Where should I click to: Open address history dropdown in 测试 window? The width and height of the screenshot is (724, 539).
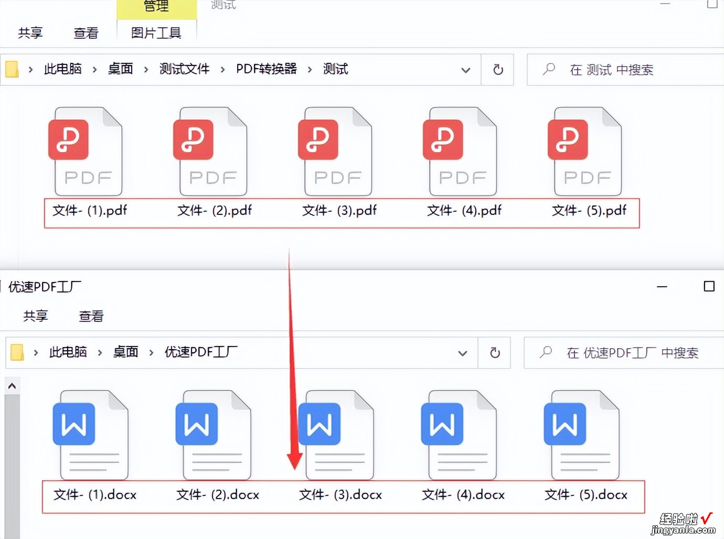coord(465,70)
